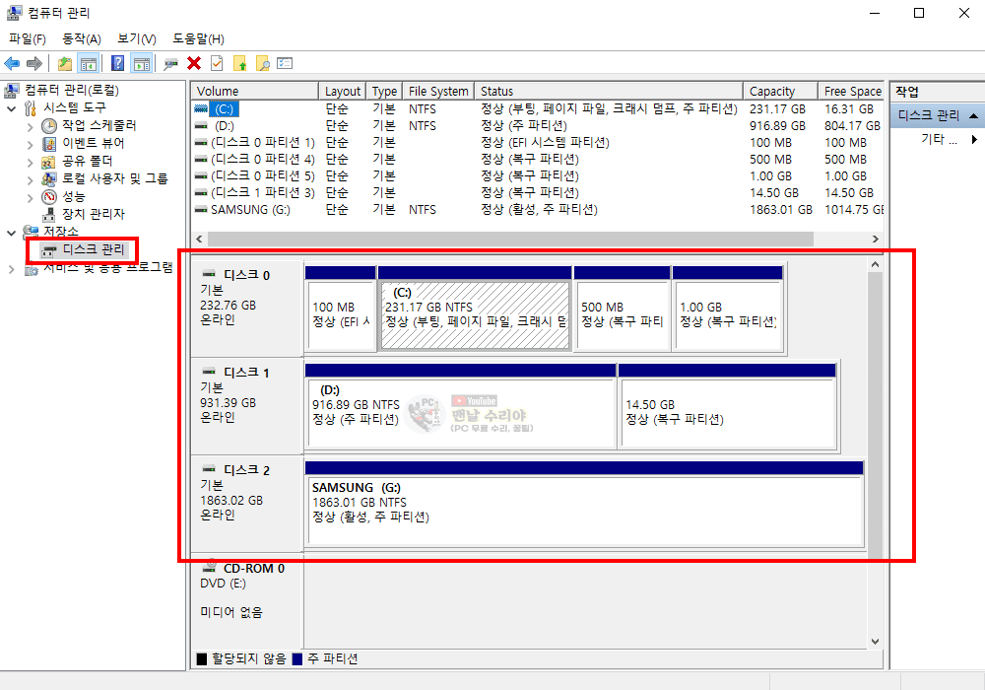Click the connect drive toolbar icon

coord(170,64)
